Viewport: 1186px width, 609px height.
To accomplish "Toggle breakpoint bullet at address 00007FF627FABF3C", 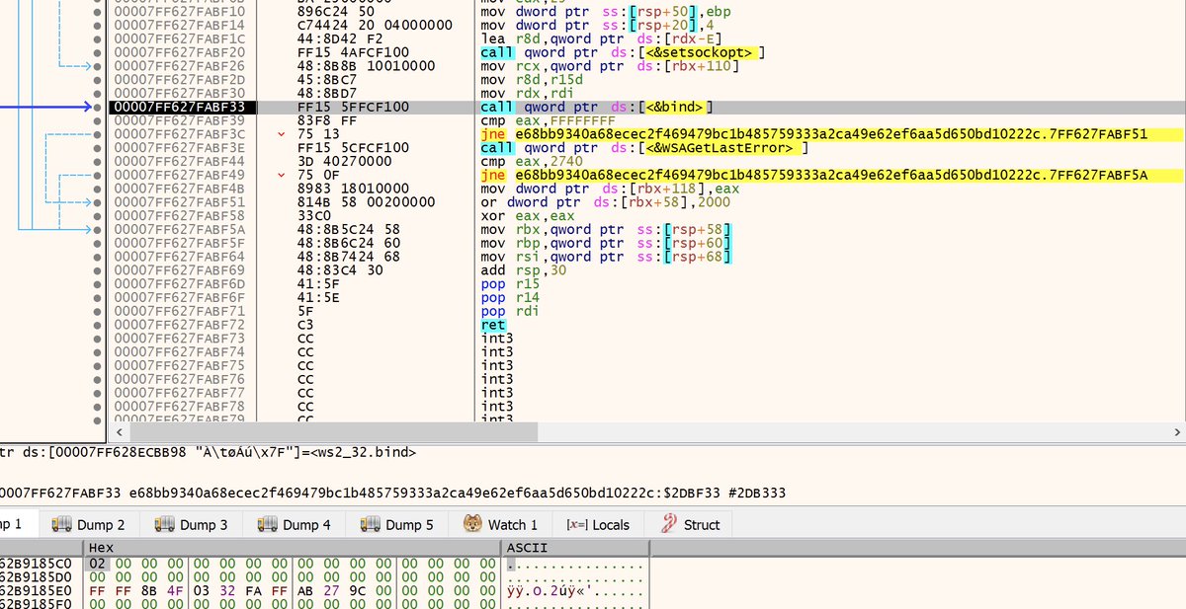I will coord(96,134).
